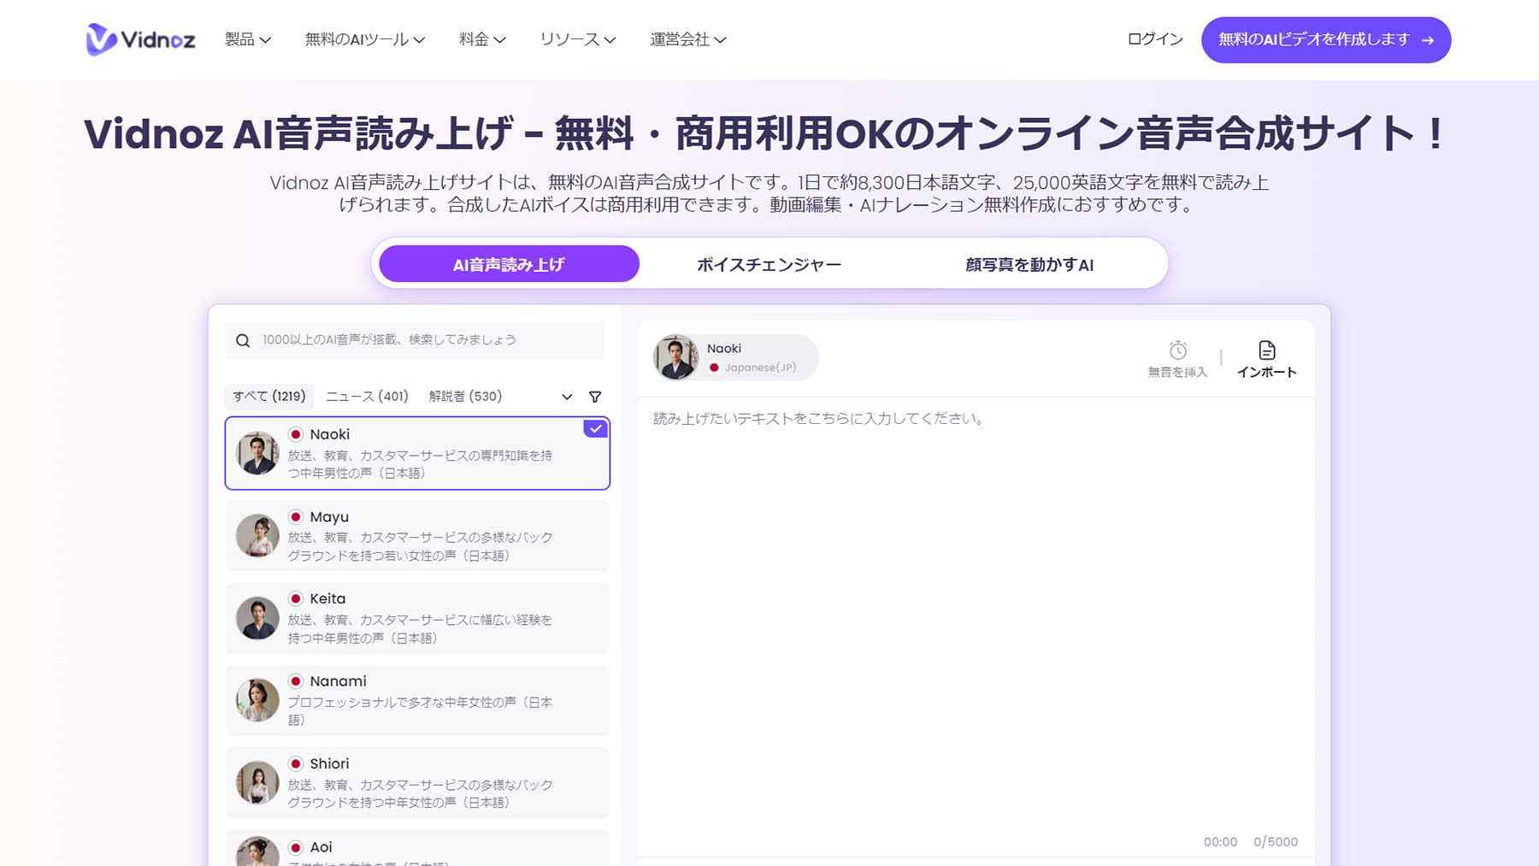
Task: Open the Naoki Japanese(JP) voice selector
Action: tap(736, 357)
